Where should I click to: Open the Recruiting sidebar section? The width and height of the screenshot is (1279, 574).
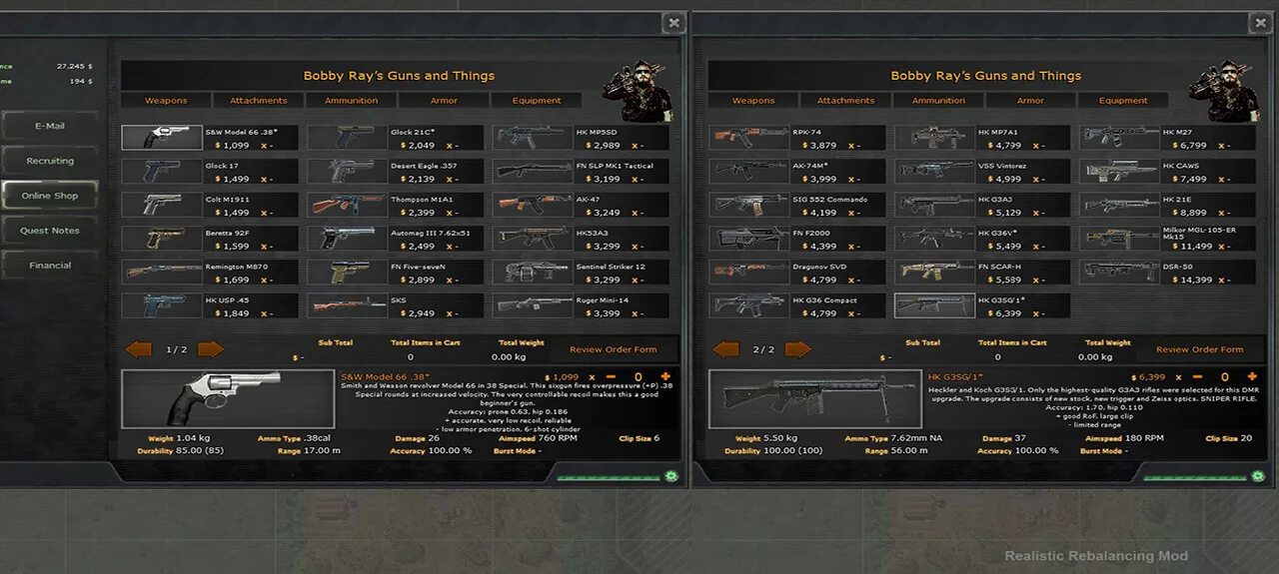point(50,161)
